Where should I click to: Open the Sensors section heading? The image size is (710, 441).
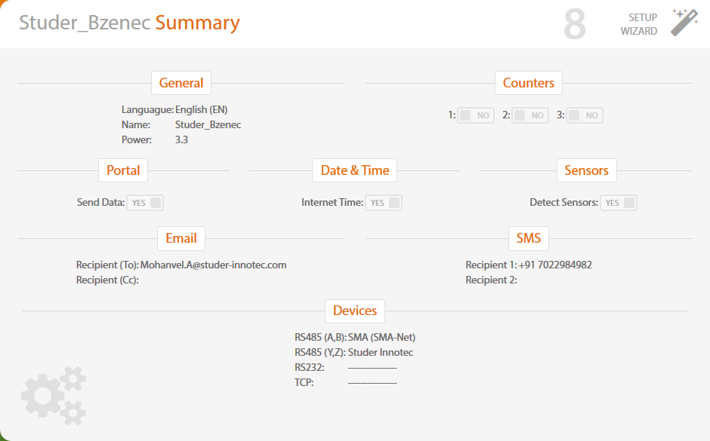pyautogui.click(x=586, y=170)
